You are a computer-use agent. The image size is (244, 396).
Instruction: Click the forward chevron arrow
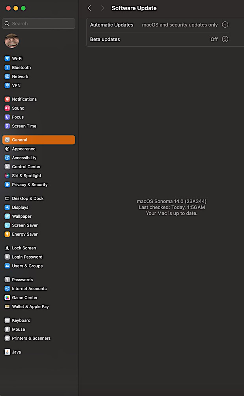pos(103,8)
